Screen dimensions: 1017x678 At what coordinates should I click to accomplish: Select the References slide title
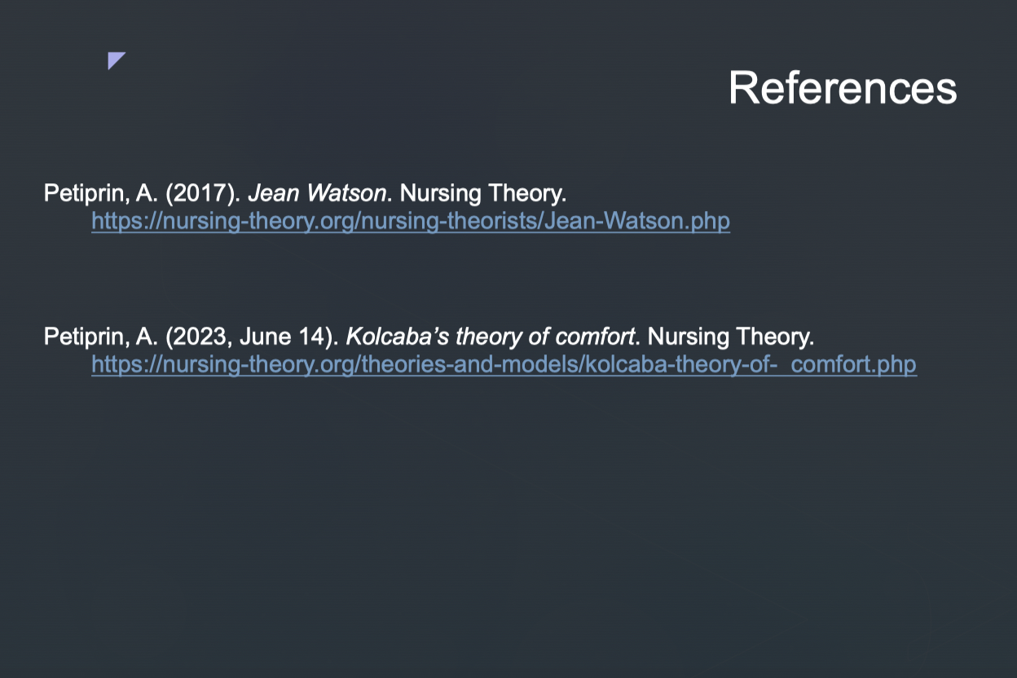843,87
